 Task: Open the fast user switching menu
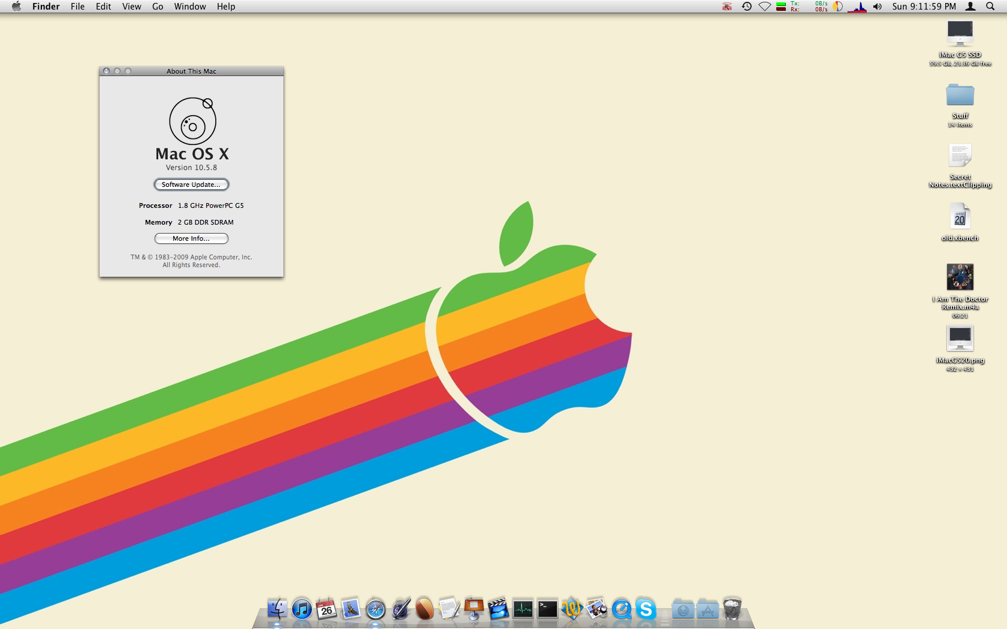coord(970,7)
